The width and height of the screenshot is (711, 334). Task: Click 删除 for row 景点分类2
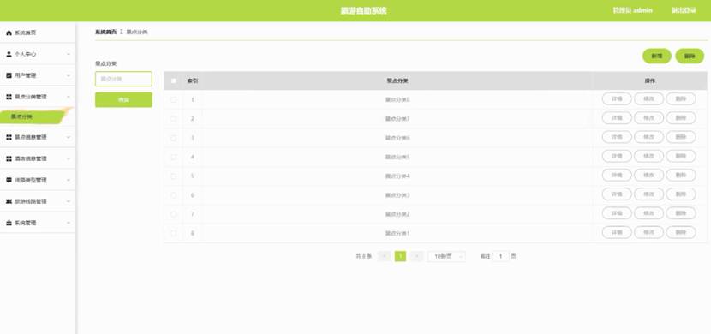(x=681, y=213)
